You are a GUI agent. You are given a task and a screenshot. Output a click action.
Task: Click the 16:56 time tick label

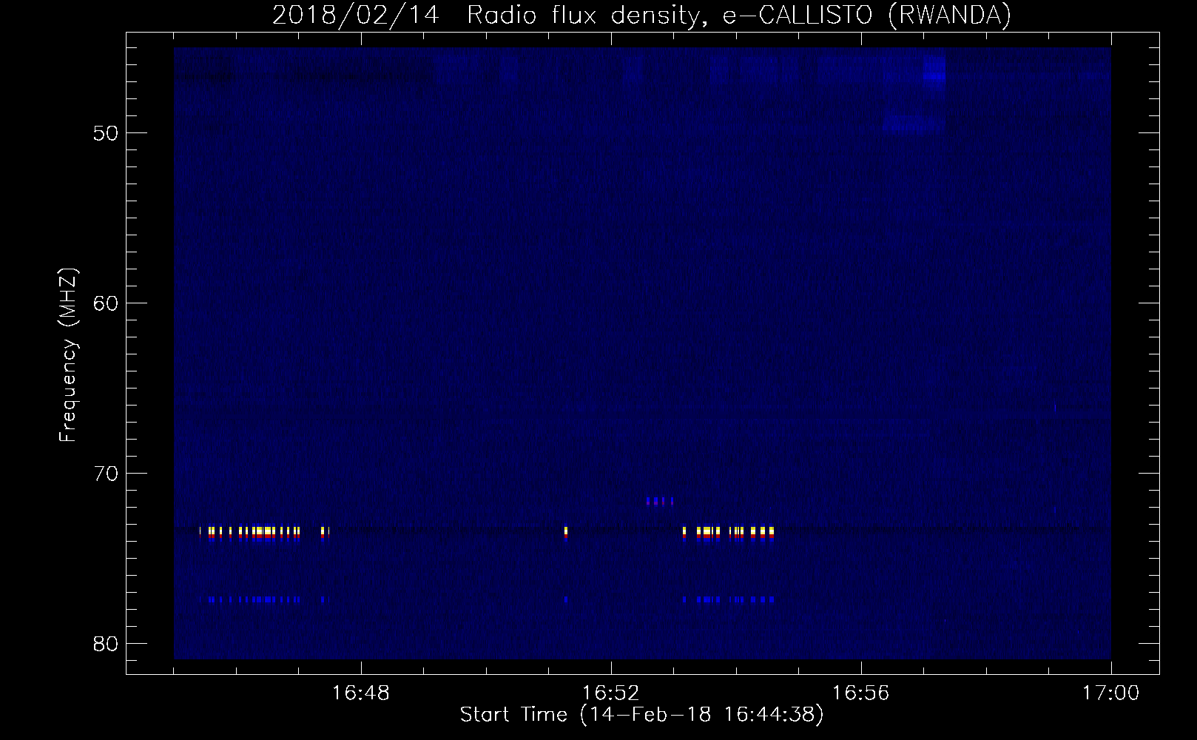861,693
